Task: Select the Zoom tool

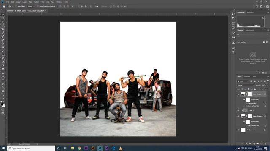Action: click(x=3, y=94)
